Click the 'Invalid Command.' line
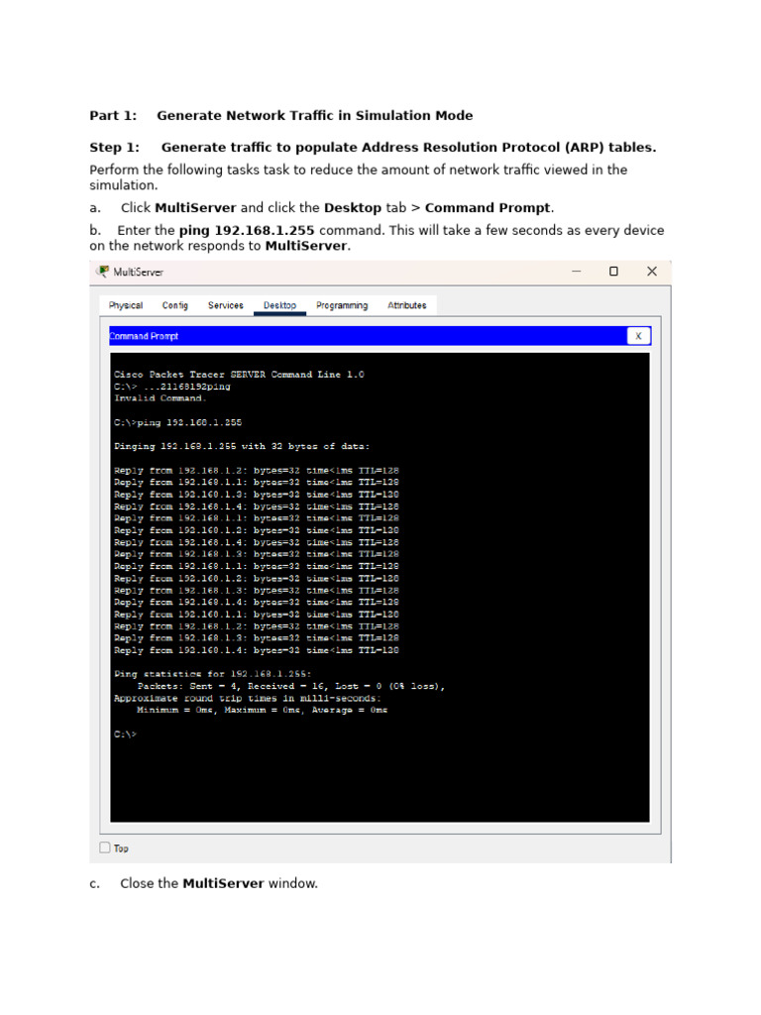This screenshot has height=1015, width=761. [x=160, y=398]
